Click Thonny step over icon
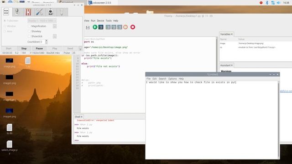The image size is (292, 164). pos(108,27)
